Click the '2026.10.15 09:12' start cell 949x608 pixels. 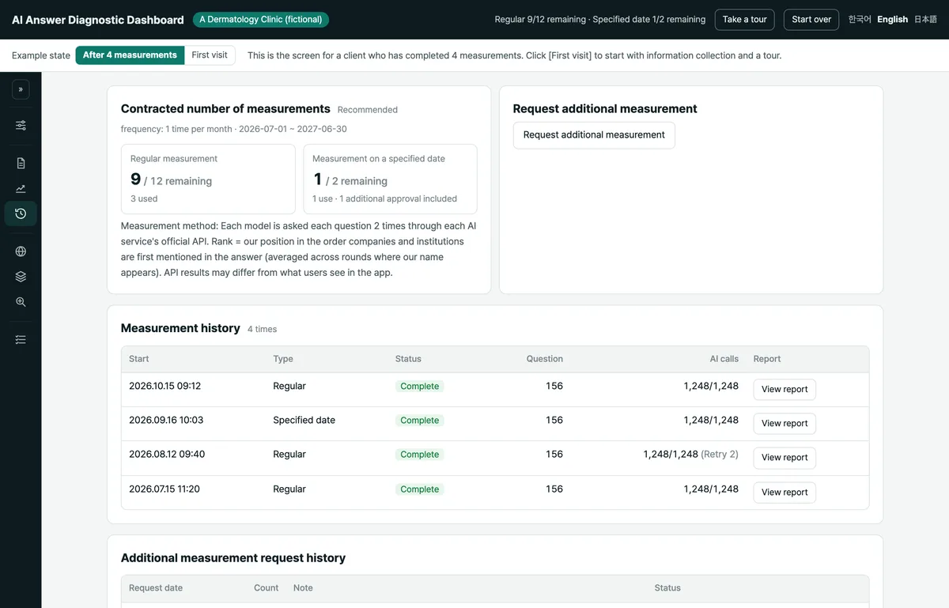coord(164,386)
